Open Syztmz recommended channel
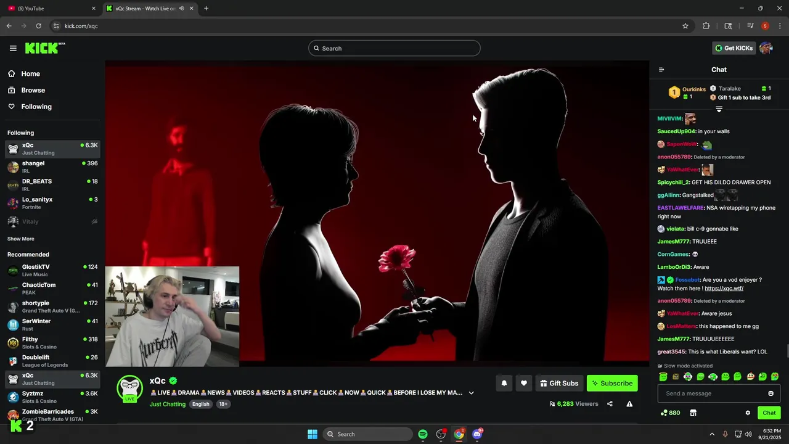789x444 pixels. [x=52, y=397]
